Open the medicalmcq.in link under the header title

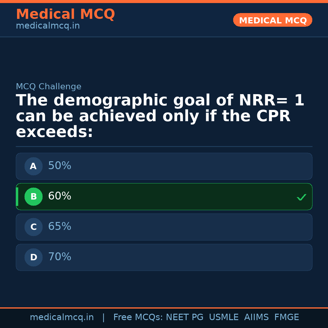click(48, 26)
